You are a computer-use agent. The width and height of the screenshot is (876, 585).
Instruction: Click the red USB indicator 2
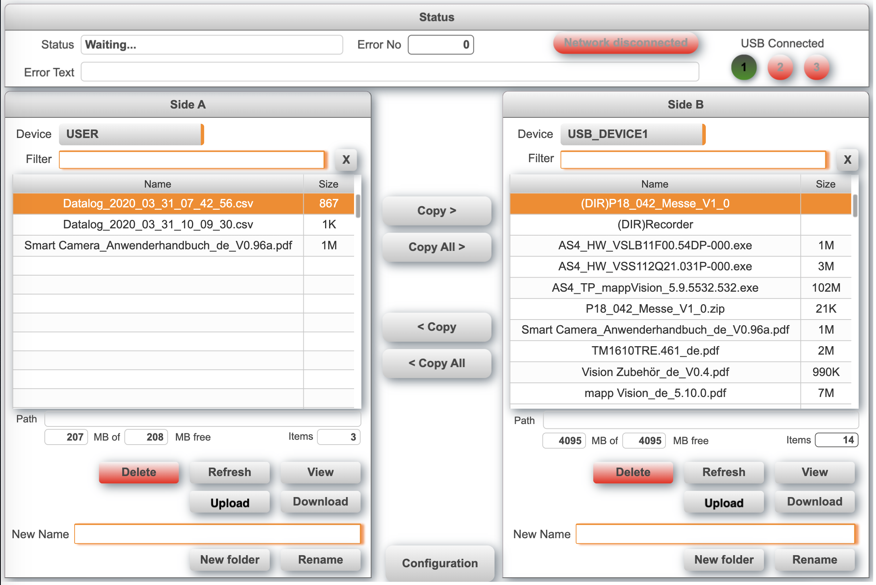pos(780,67)
